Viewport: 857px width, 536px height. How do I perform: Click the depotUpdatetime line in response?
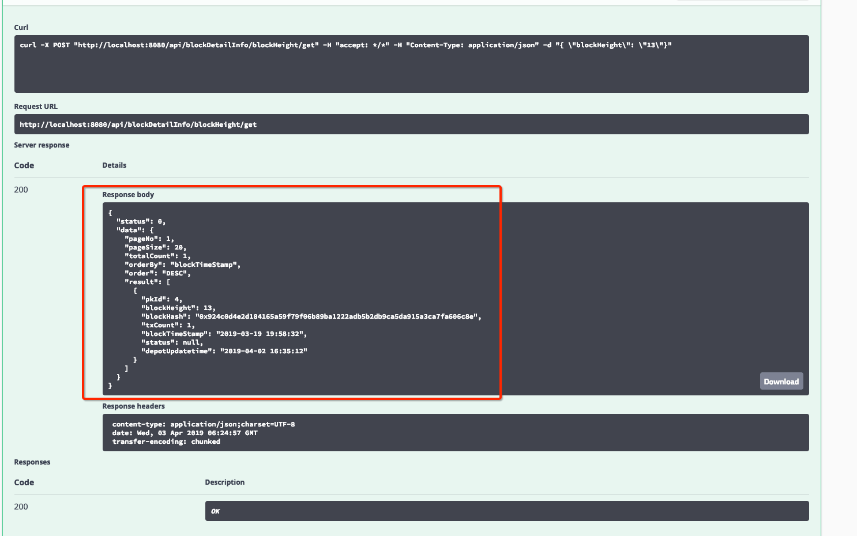point(224,351)
